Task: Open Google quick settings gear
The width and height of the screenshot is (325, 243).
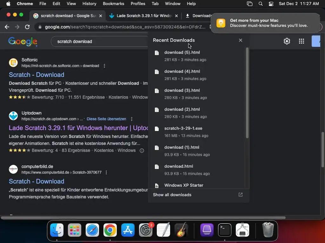Action: (x=287, y=41)
